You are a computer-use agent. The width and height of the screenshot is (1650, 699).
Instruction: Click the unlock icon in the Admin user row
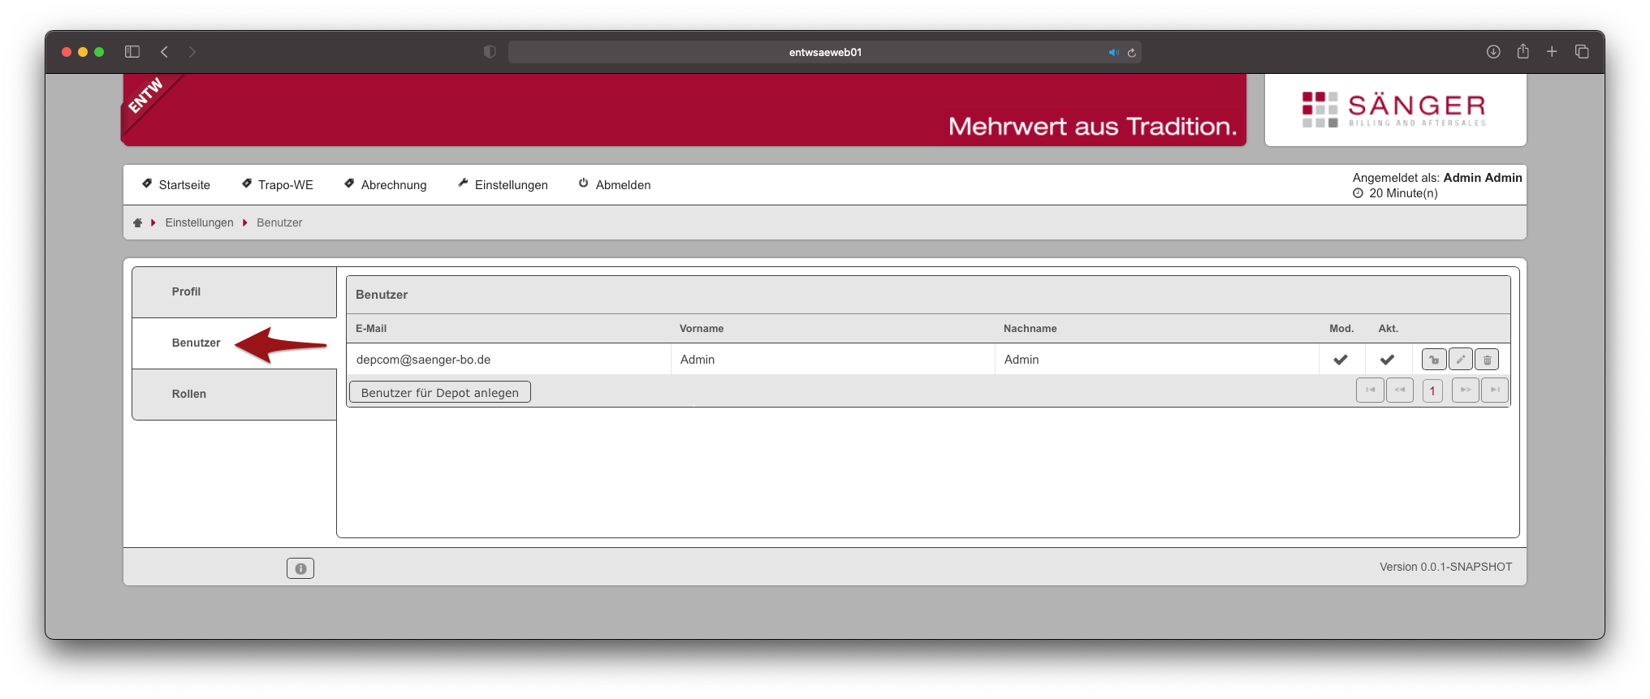pyautogui.click(x=1434, y=360)
